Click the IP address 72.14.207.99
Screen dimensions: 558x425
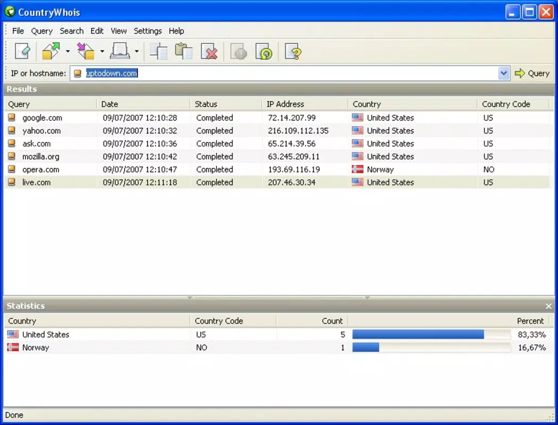(291, 118)
